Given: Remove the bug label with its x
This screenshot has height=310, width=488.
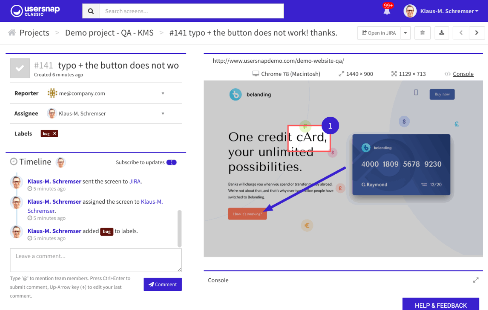Looking at the screenshot, I should (x=55, y=133).
